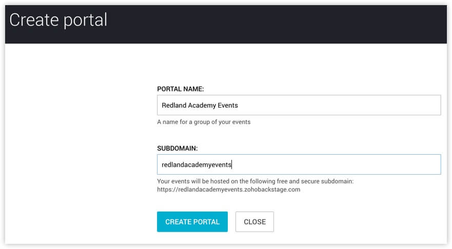Screen dimensions: 452x249
Task: Click the 'Your events will be hosted' description line
Action: pos(255,181)
